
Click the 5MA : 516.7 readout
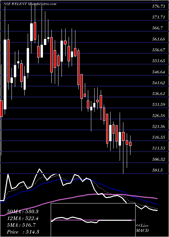click(x=21, y=225)
